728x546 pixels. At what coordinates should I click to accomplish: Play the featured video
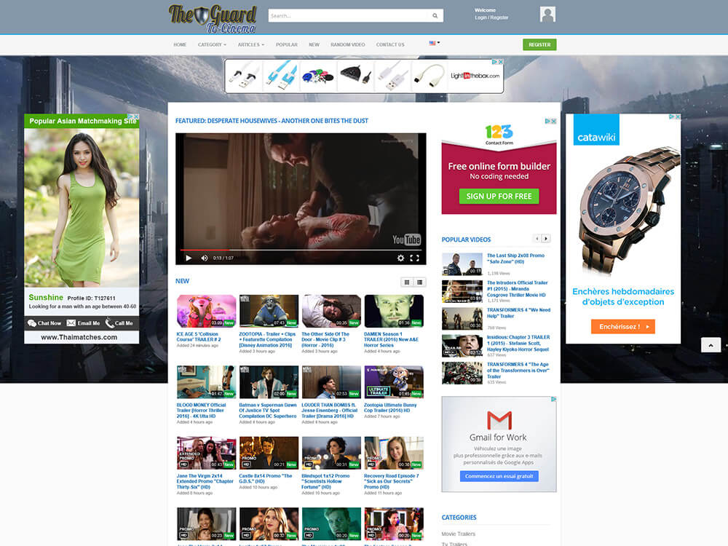tap(189, 258)
